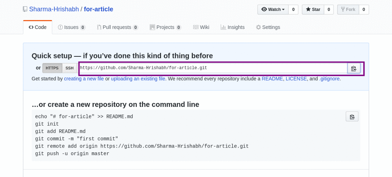Open the star count number
The image size is (392, 177).
tap(329, 9)
